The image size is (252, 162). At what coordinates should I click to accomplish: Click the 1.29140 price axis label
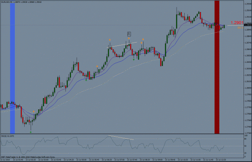coord(248,17)
